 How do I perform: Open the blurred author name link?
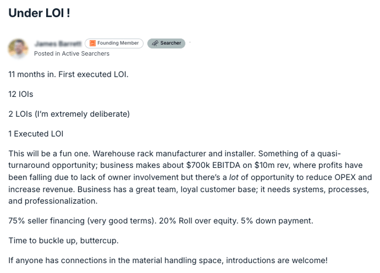[x=58, y=43]
